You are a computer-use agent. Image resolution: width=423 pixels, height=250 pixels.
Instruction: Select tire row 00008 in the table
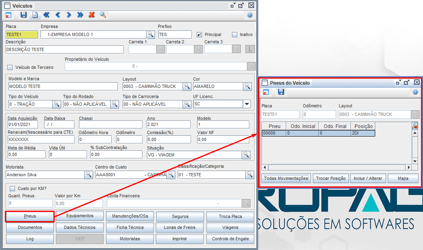(x=274, y=133)
